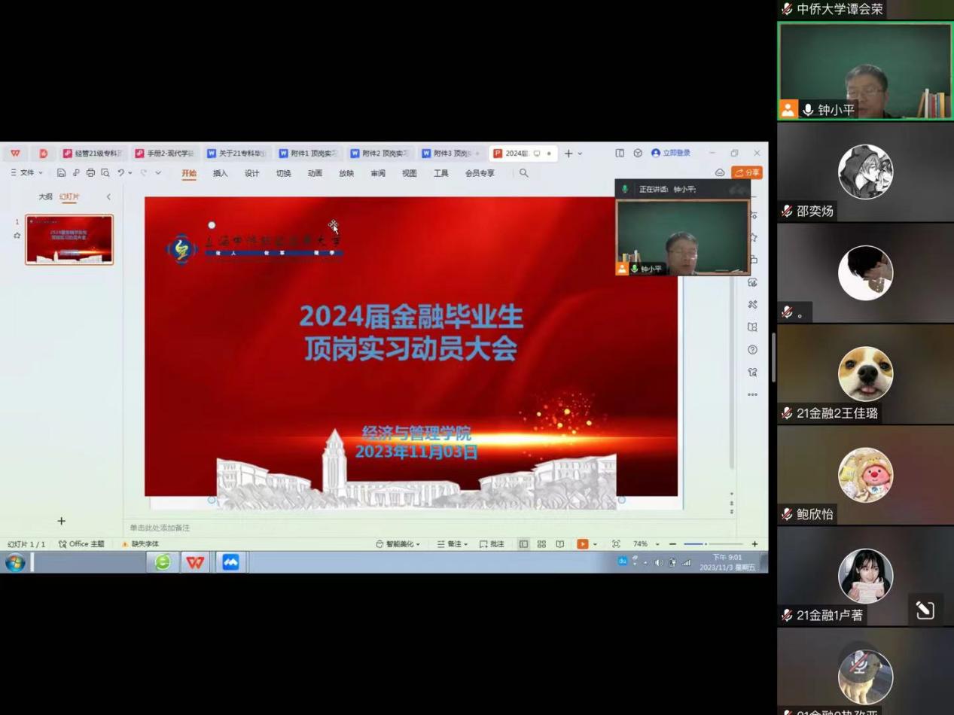Click the 分享 share button
Screen dimensions: 954x715
click(x=747, y=173)
